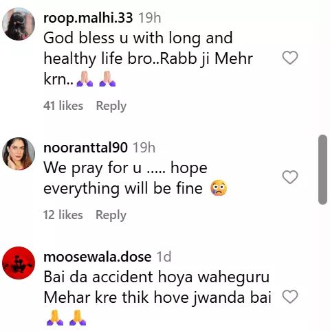Image resolution: width=330 pixels, height=331 pixels.
Task: Click the 'God bless u' comment text
Action: click(148, 58)
